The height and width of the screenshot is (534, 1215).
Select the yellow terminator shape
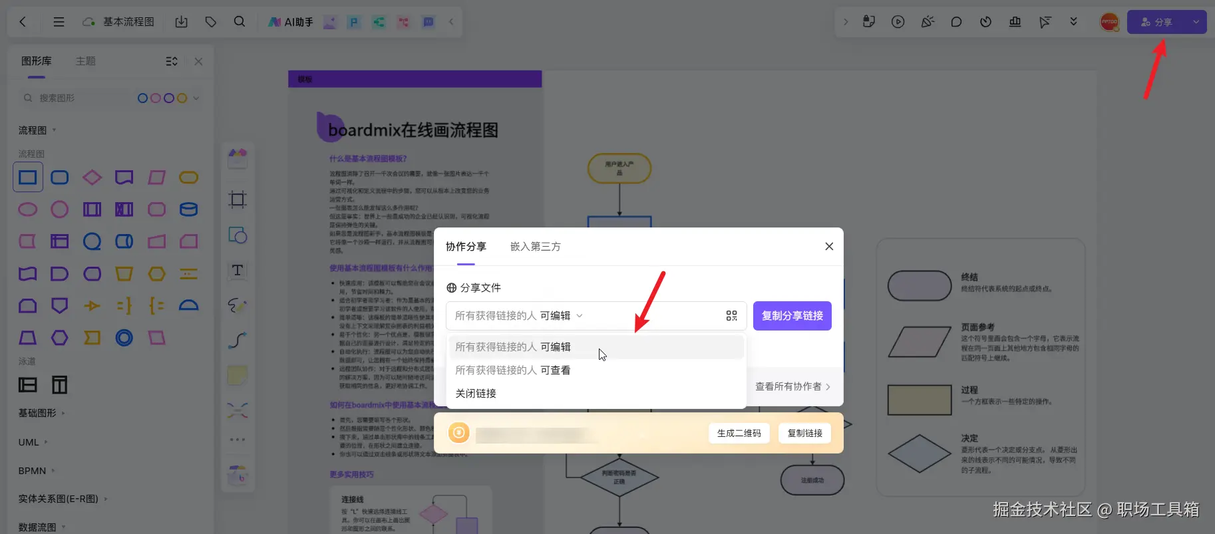pos(188,178)
